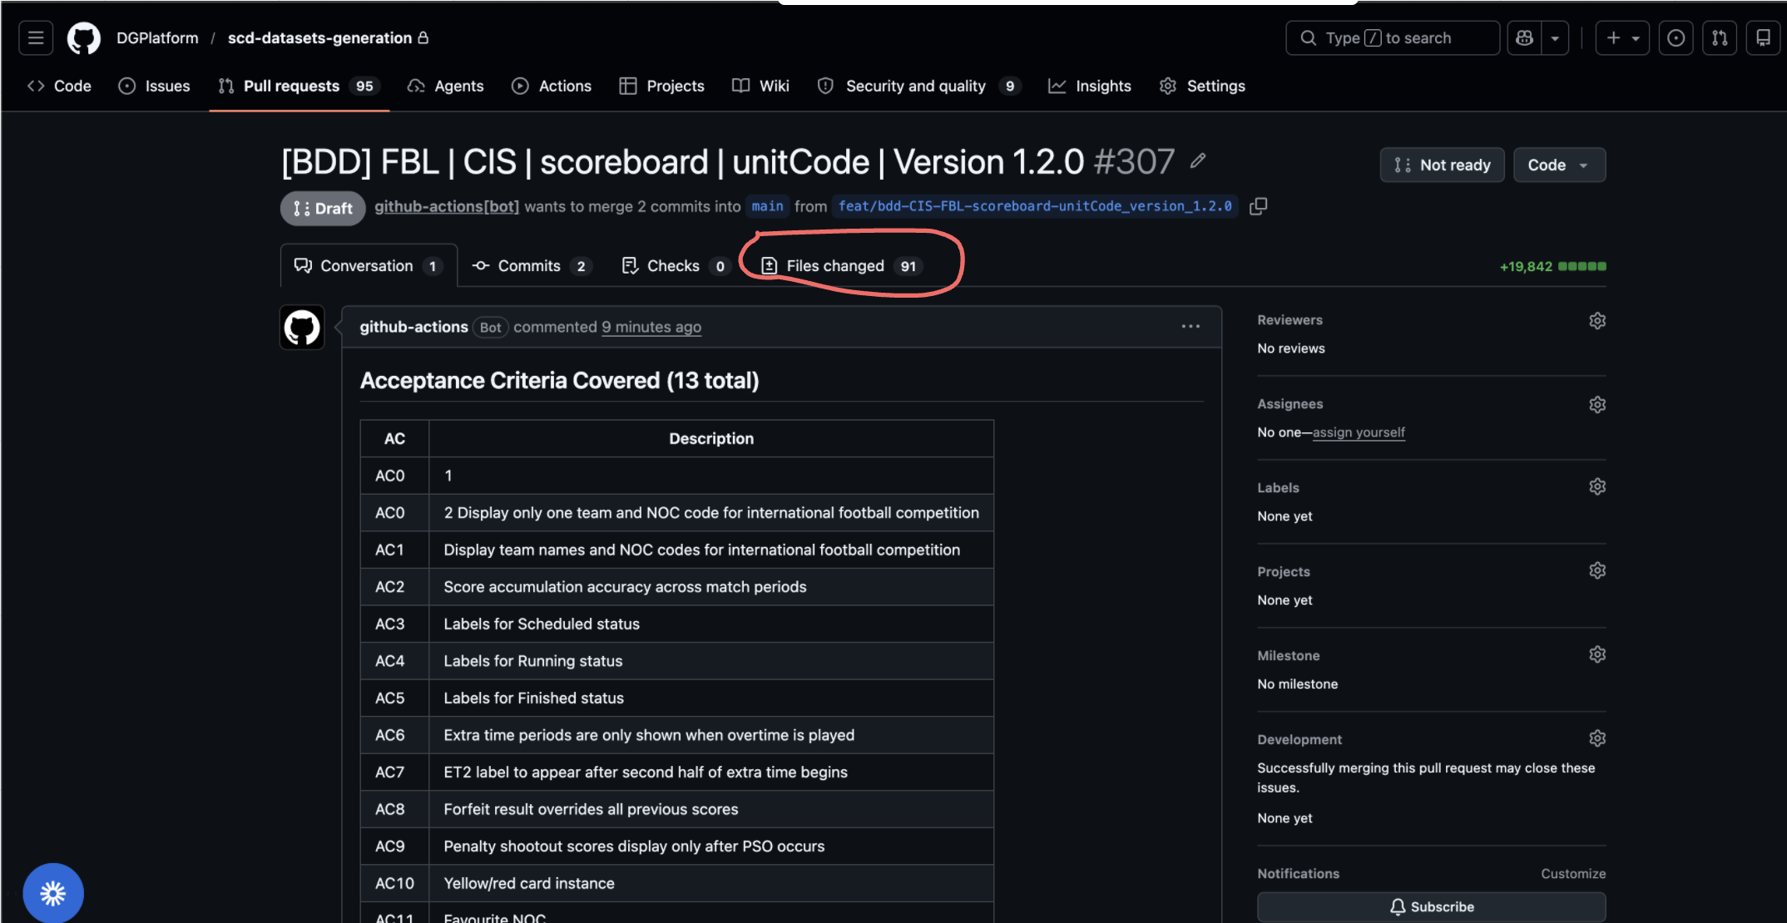This screenshot has width=1787, height=923.
Task: Open the Insights tab
Action: [1090, 86]
